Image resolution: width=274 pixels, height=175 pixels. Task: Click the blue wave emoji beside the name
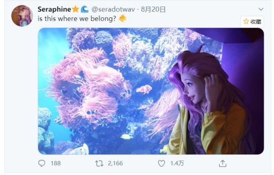click(85, 9)
